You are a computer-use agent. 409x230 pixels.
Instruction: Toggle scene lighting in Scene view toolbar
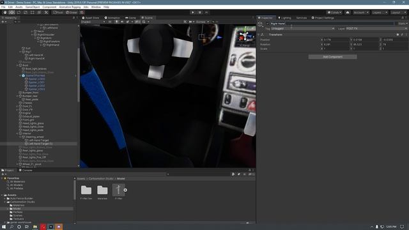coord(116,22)
